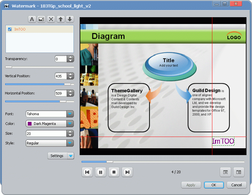Decrease font Size with down arrow
Image resolution: width=252 pixels, height=195 pixels.
tap(70, 135)
